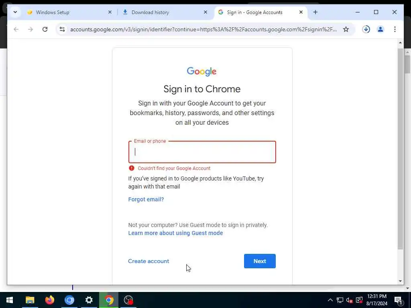Open Learn more about using Guest mode
The width and height of the screenshot is (411, 308).
coord(175,233)
